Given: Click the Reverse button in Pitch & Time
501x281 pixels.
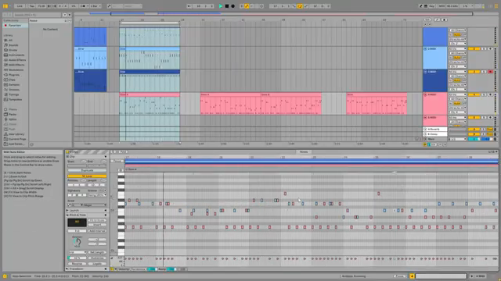Looking at the screenshot, I should 77,264.
